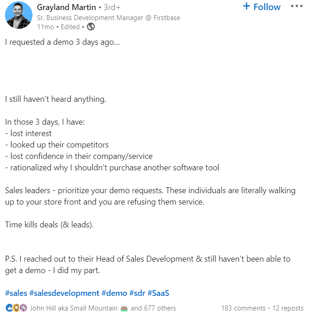Show the 677 others who reacted
The image size is (311, 316).
[x=153, y=308]
